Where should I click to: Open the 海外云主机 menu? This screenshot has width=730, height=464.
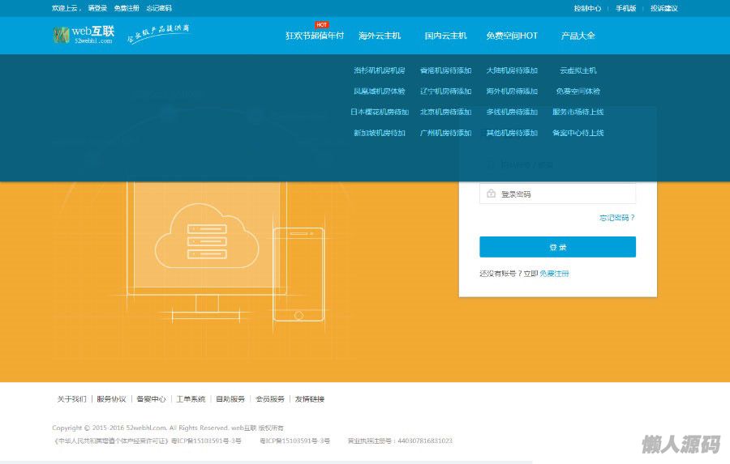pos(380,36)
